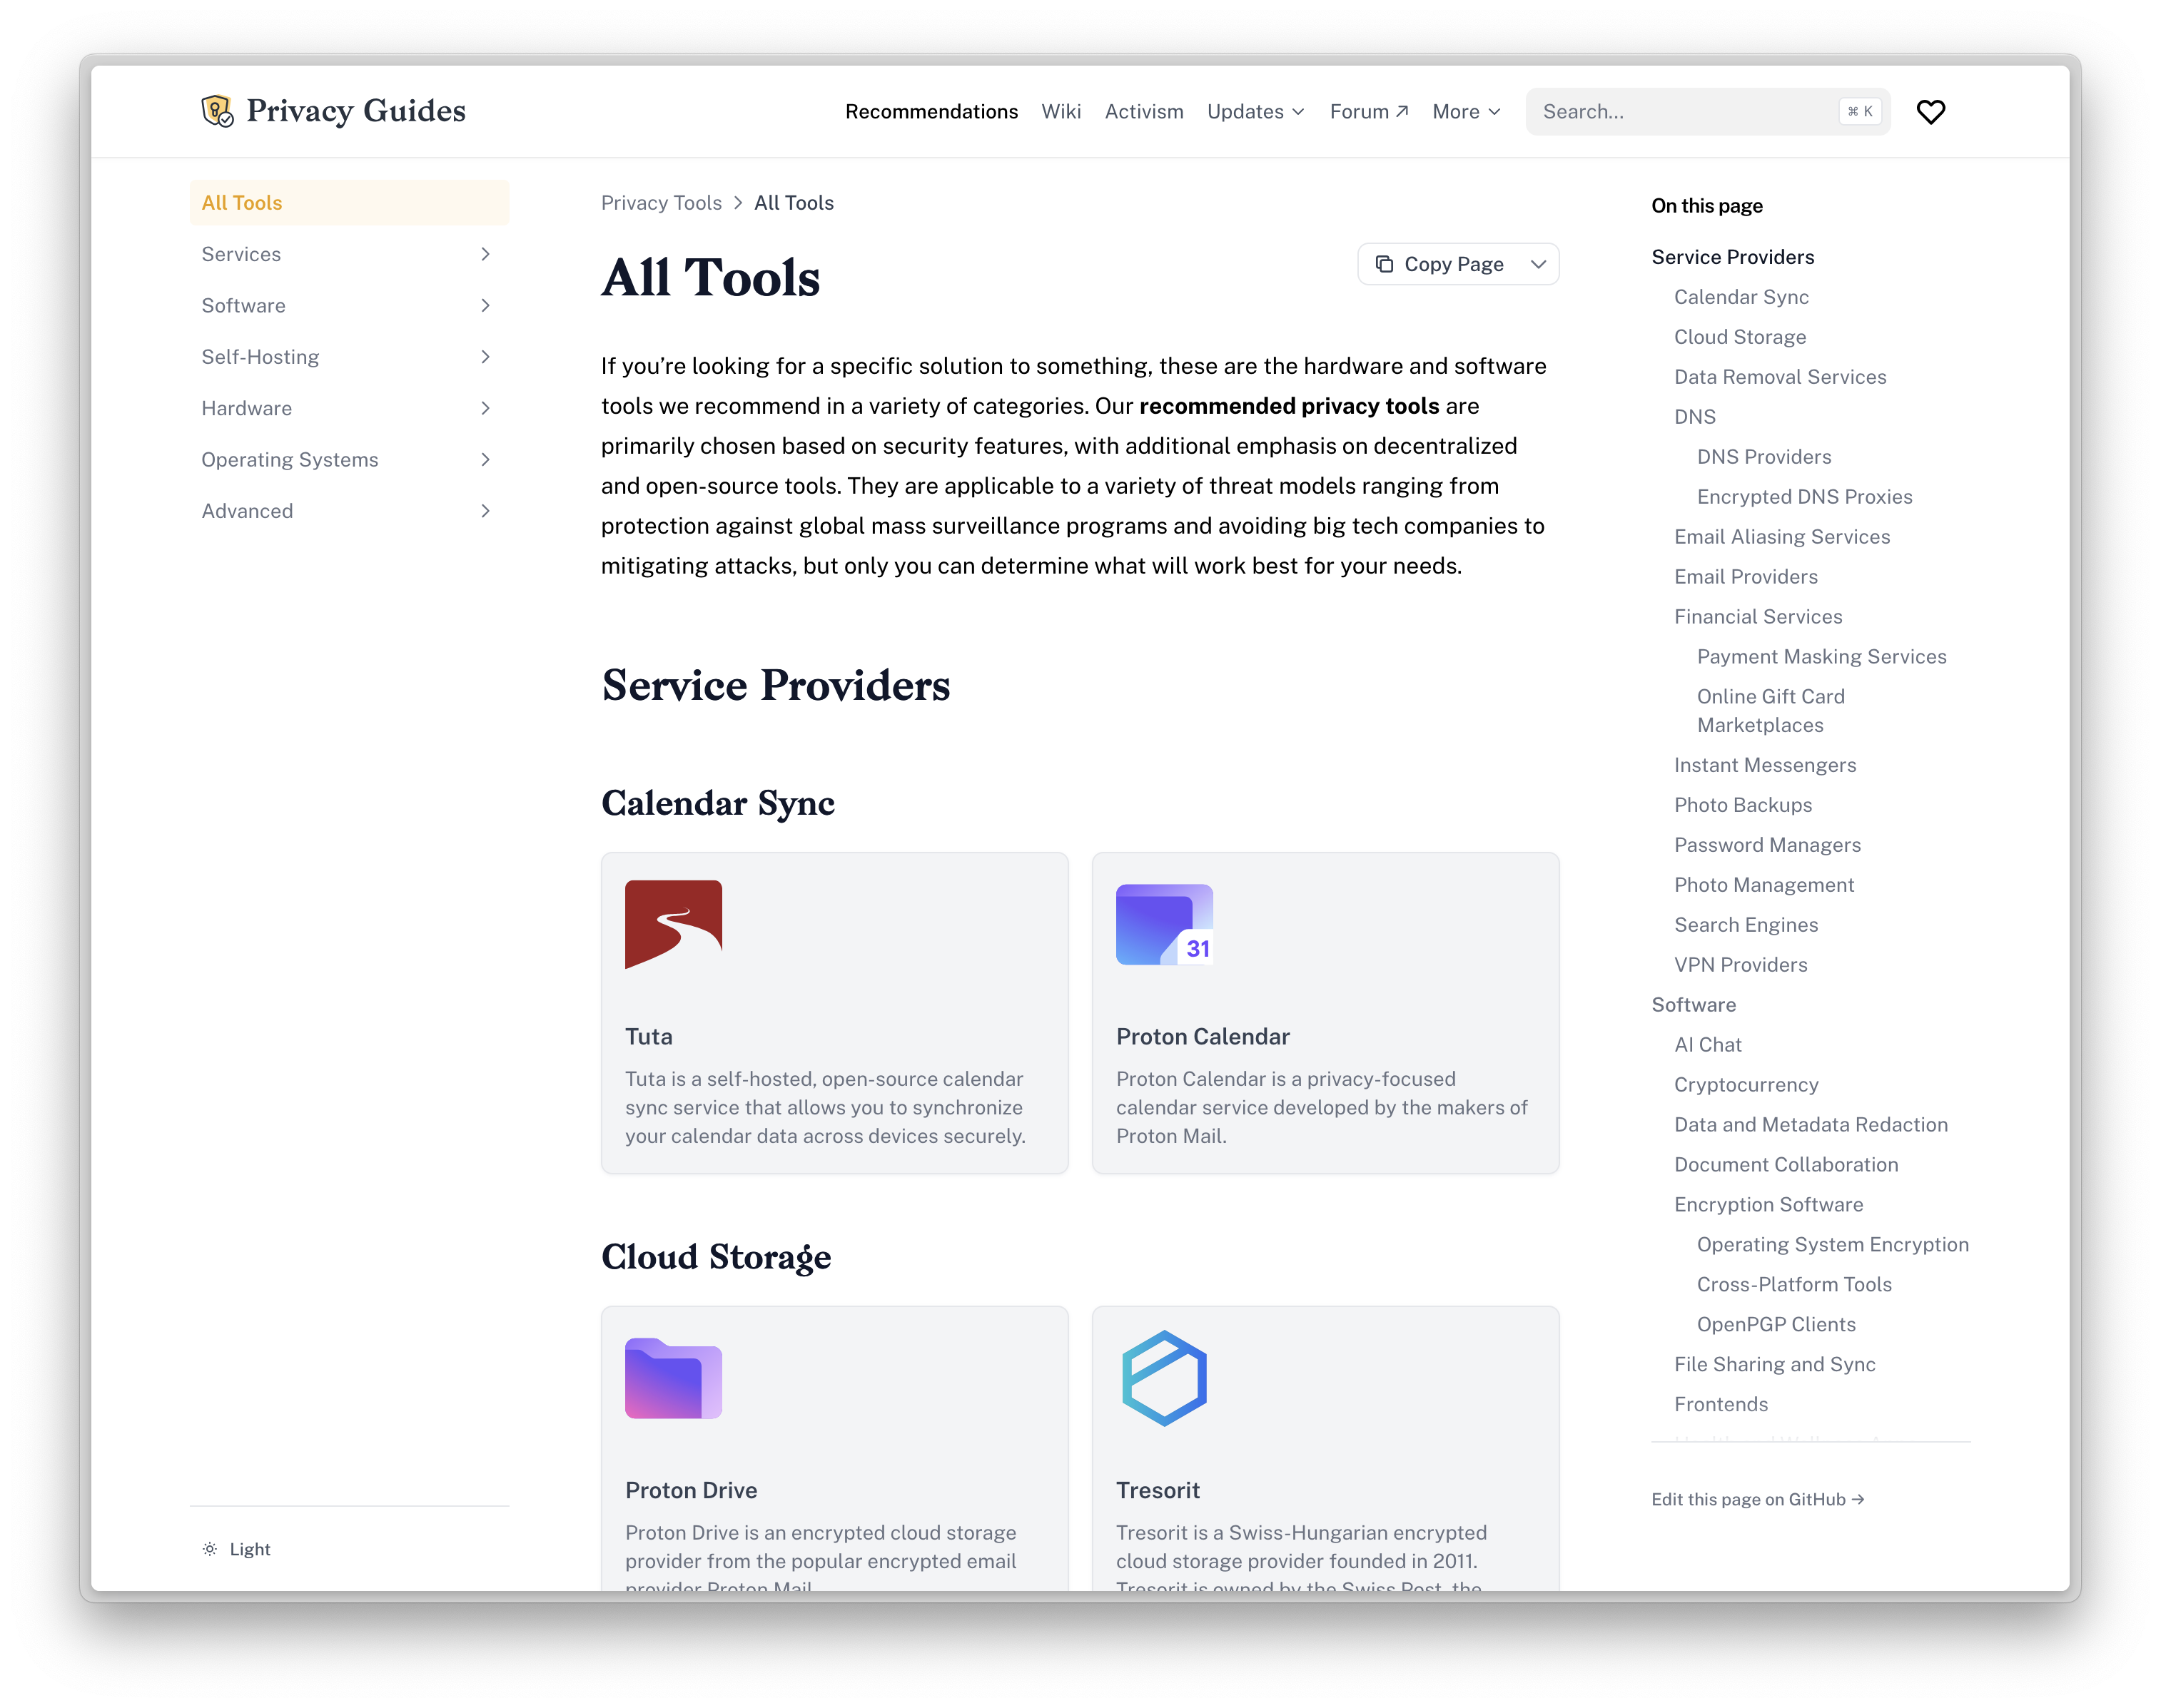Screen dimensions: 2161x1708
Task: Open the Proton Drive card title
Action: click(692, 1491)
